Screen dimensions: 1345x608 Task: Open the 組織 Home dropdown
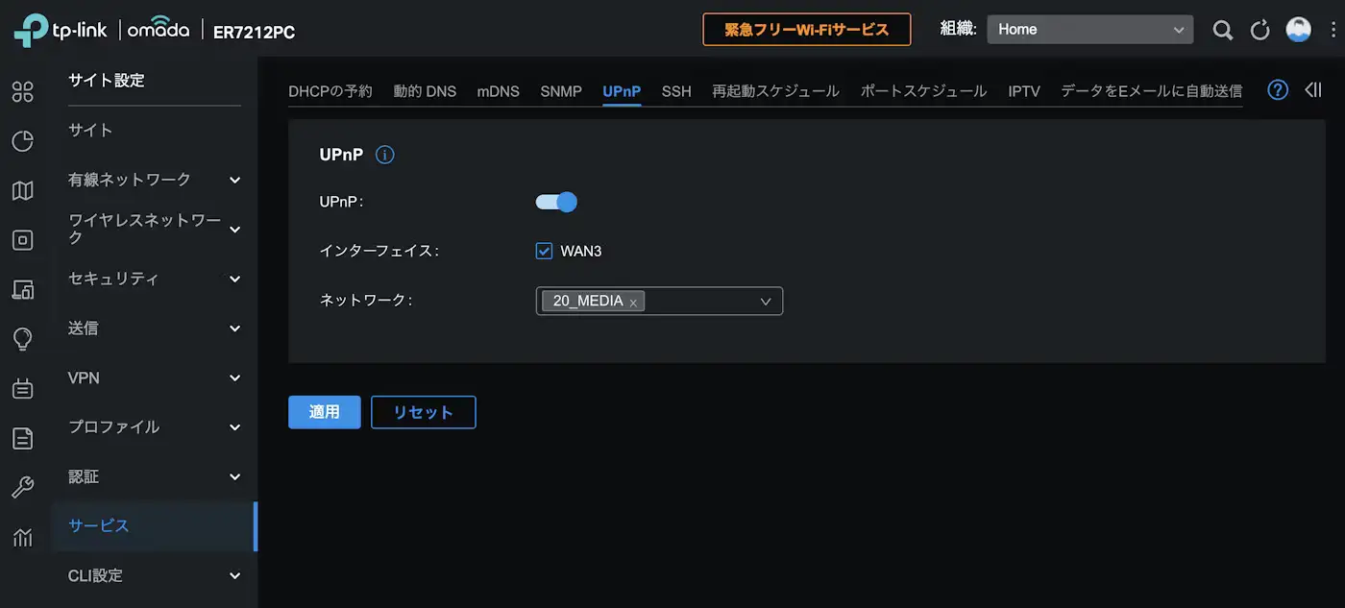[x=1090, y=30]
